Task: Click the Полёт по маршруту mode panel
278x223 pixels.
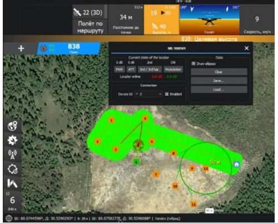Action: (90, 27)
